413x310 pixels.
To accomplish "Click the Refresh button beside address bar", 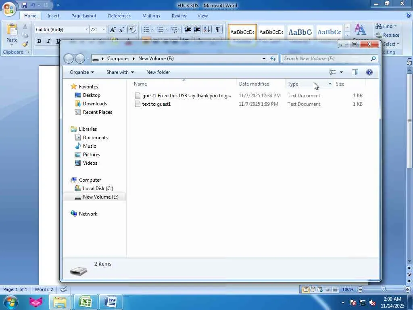I will pos(273,59).
